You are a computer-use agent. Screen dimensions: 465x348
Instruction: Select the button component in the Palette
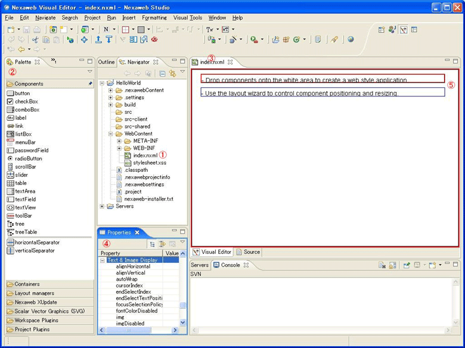click(x=18, y=93)
